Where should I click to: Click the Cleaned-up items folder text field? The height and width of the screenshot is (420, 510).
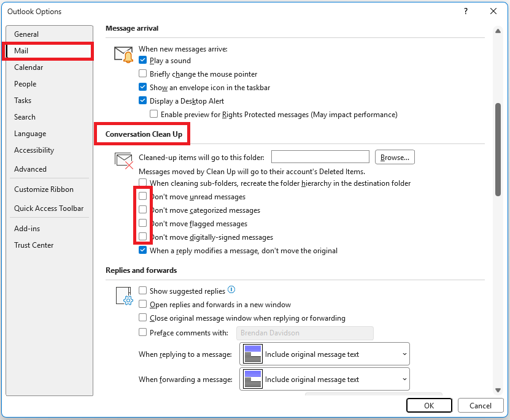(x=320, y=158)
